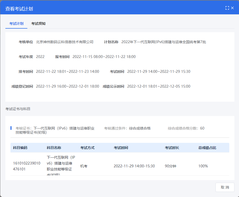Click the 成绩公示时间 date range value

point(159,86)
